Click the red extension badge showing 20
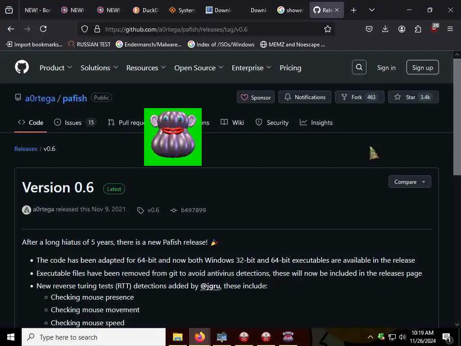The image size is (461, 346). point(434,28)
